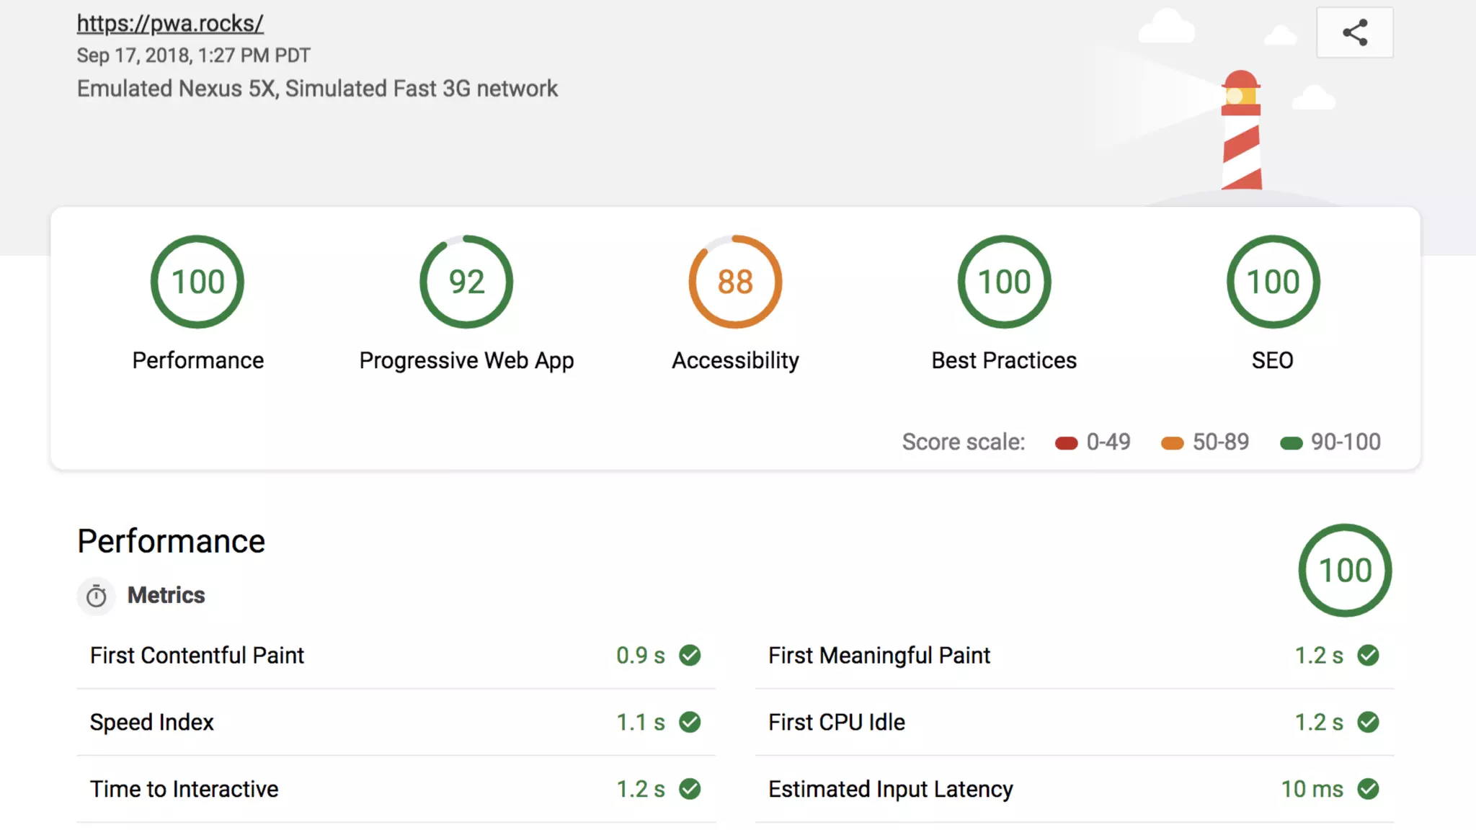
Task: Click the share icon button
Action: (x=1354, y=32)
